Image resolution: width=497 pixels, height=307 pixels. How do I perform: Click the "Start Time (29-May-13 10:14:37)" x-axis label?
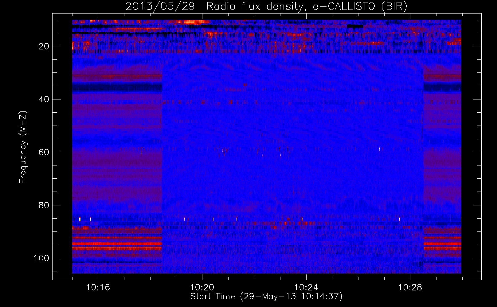tap(266, 297)
